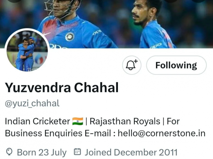
Task: Click the Indian Cricketer bio text
Action: 37,121
